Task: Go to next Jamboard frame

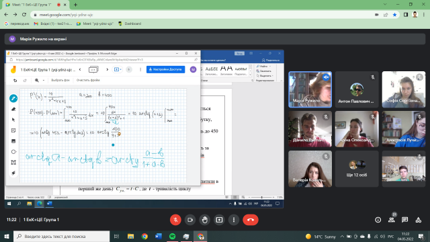Action: [x=107, y=69]
